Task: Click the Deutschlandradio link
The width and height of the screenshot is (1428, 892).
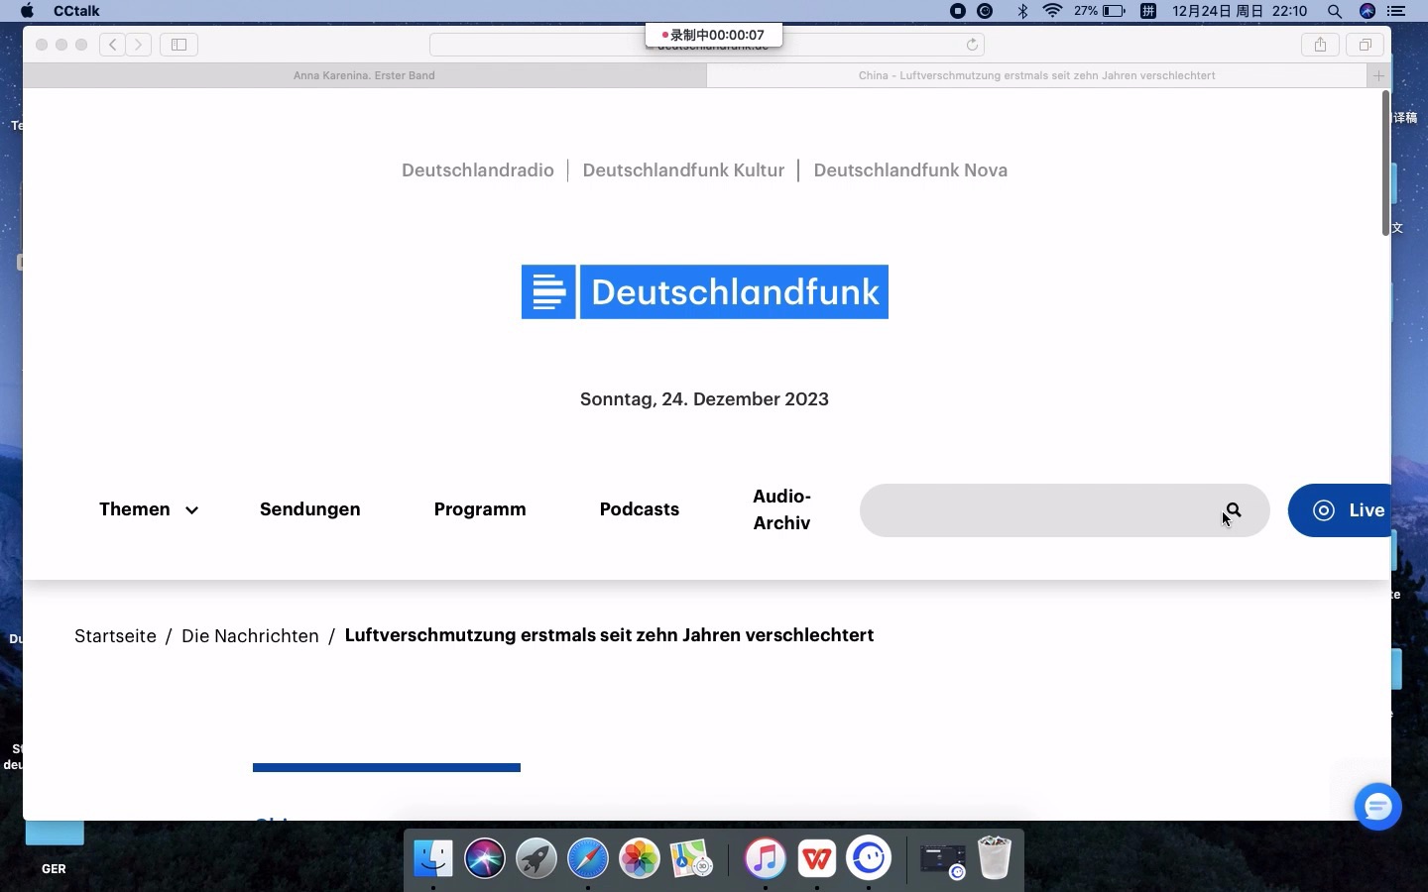Action: coord(478,170)
